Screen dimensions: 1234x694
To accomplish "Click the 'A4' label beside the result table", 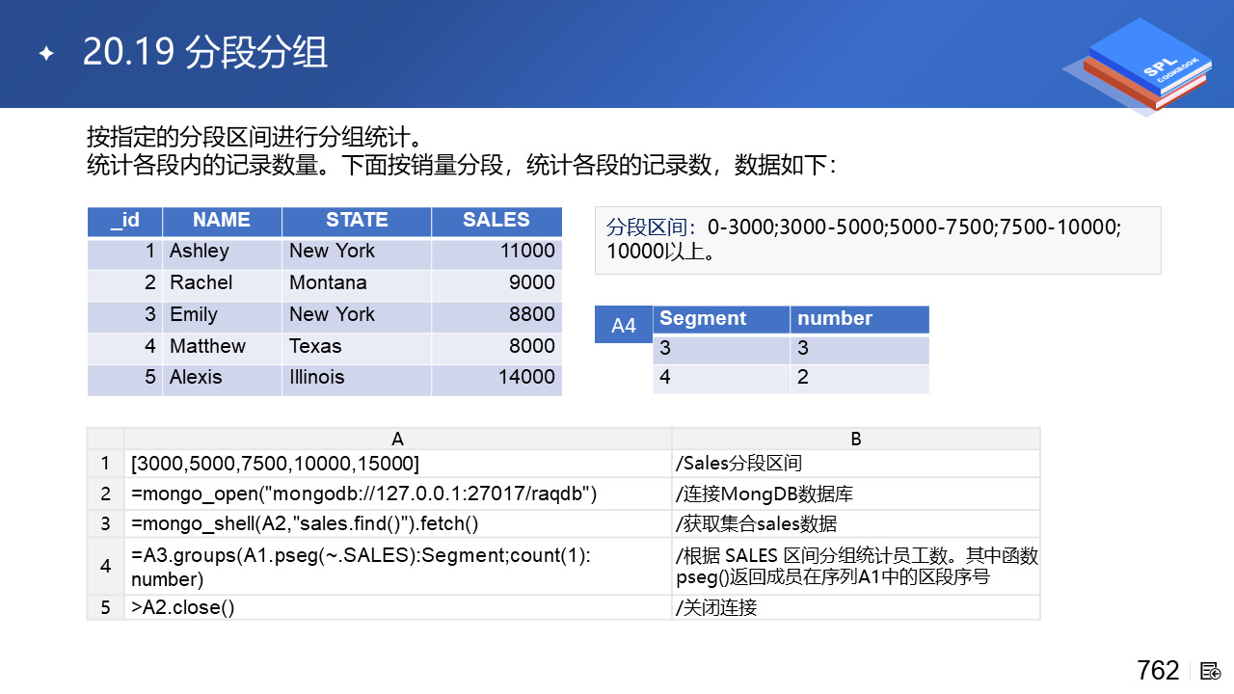I will pyautogui.click(x=624, y=326).
